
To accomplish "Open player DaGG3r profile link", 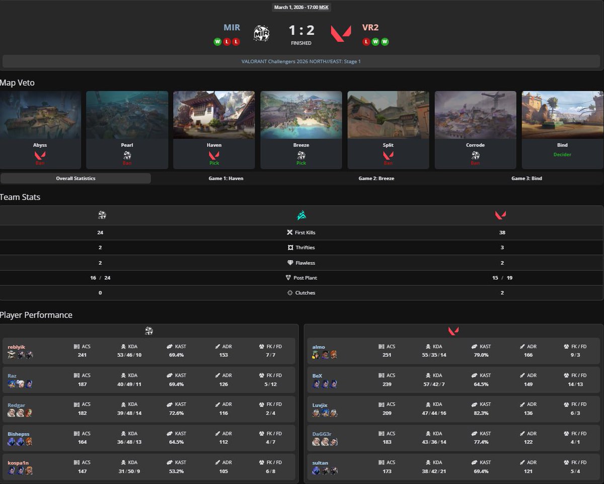I will (x=322, y=433).
